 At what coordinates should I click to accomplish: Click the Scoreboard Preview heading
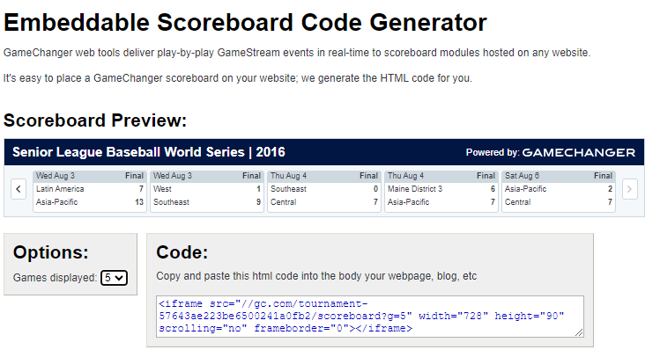95,120
